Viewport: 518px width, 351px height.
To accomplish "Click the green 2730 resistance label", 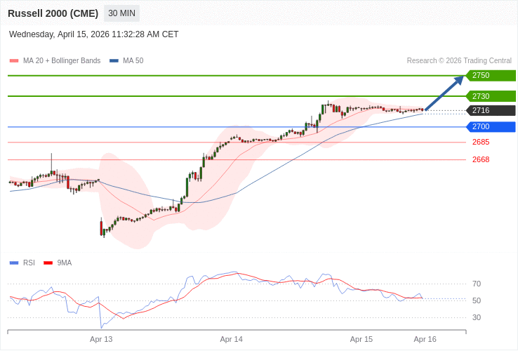I will point(491,96).
